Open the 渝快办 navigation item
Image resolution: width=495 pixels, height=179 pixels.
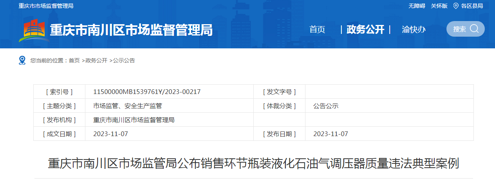pos(414,29)
